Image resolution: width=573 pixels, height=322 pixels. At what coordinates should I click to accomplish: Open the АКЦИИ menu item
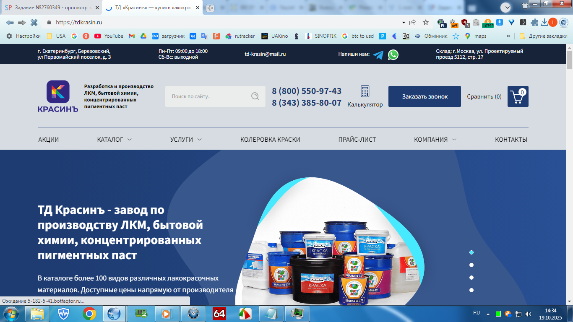click(49, 140)
